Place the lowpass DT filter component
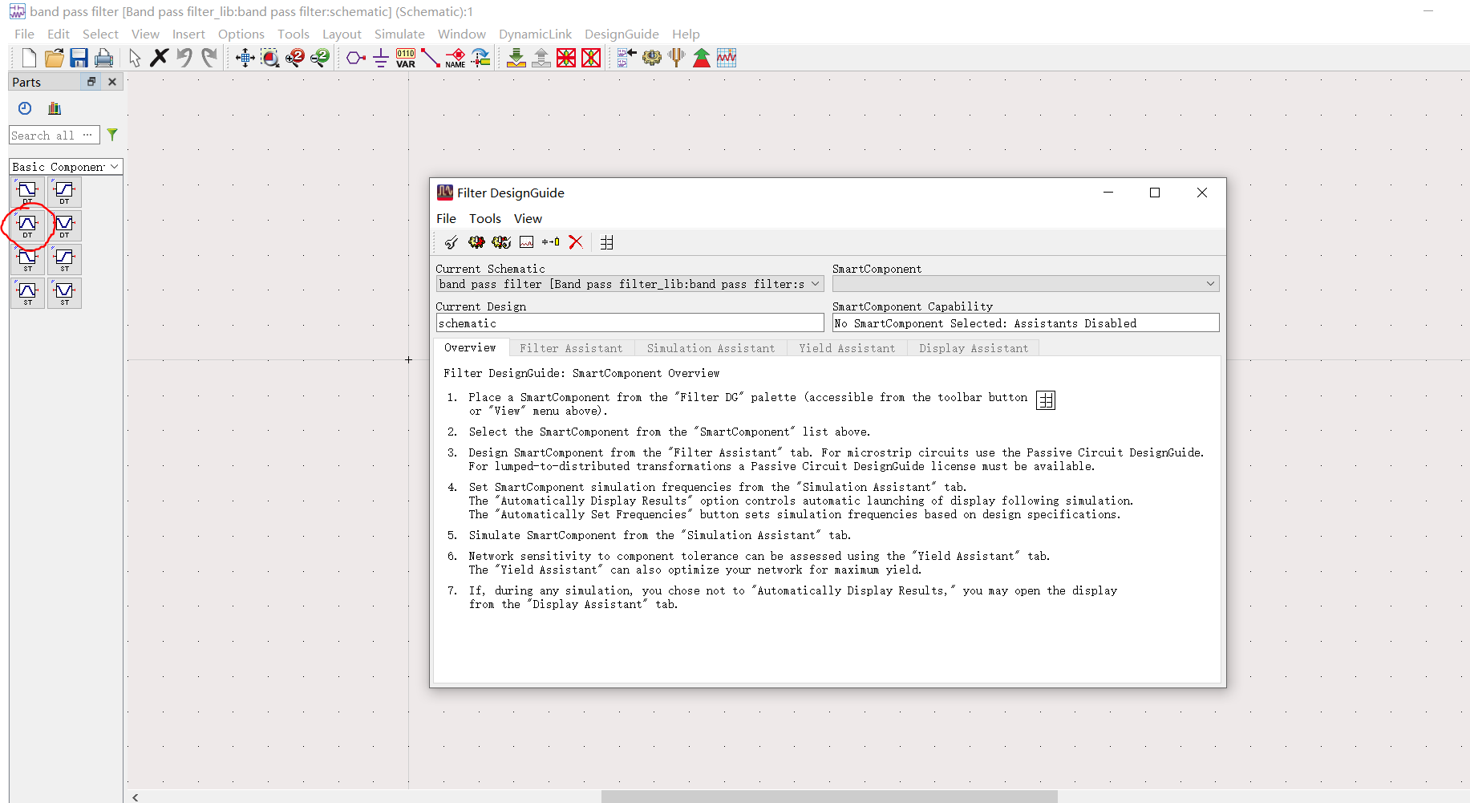The height and width of the screenshot is (803, 1470). [28, 192]
